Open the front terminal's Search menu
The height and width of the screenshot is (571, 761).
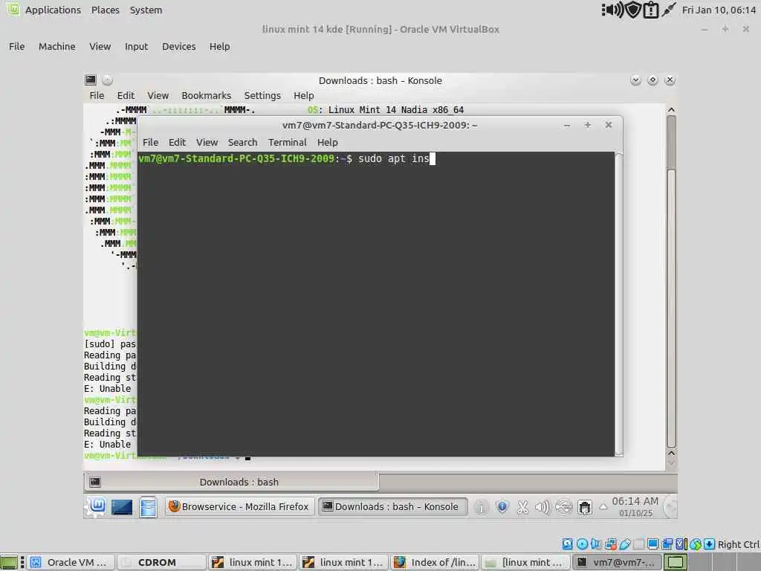(x=243, y=142)
